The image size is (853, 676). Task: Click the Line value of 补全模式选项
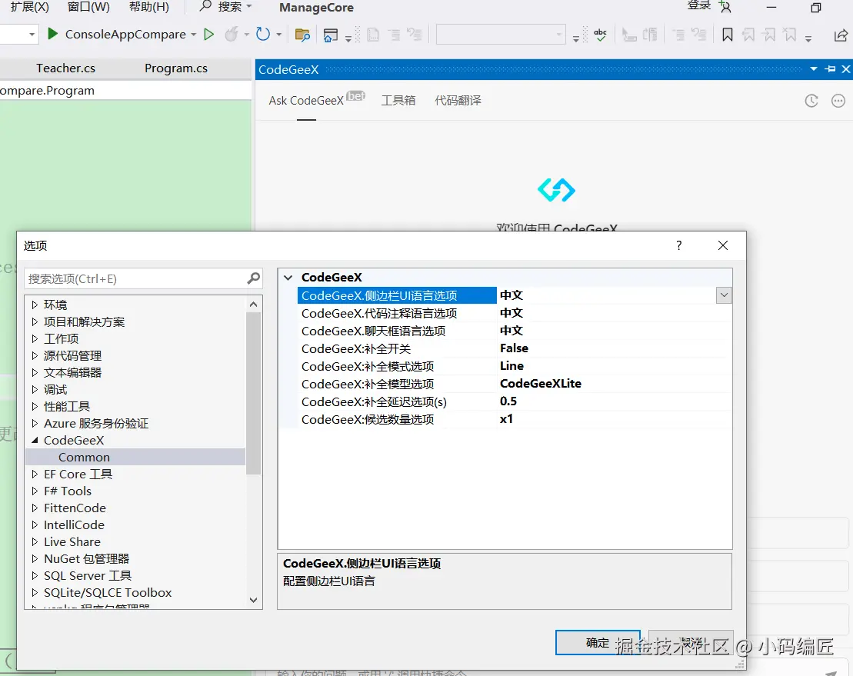[x=512, y=366]
